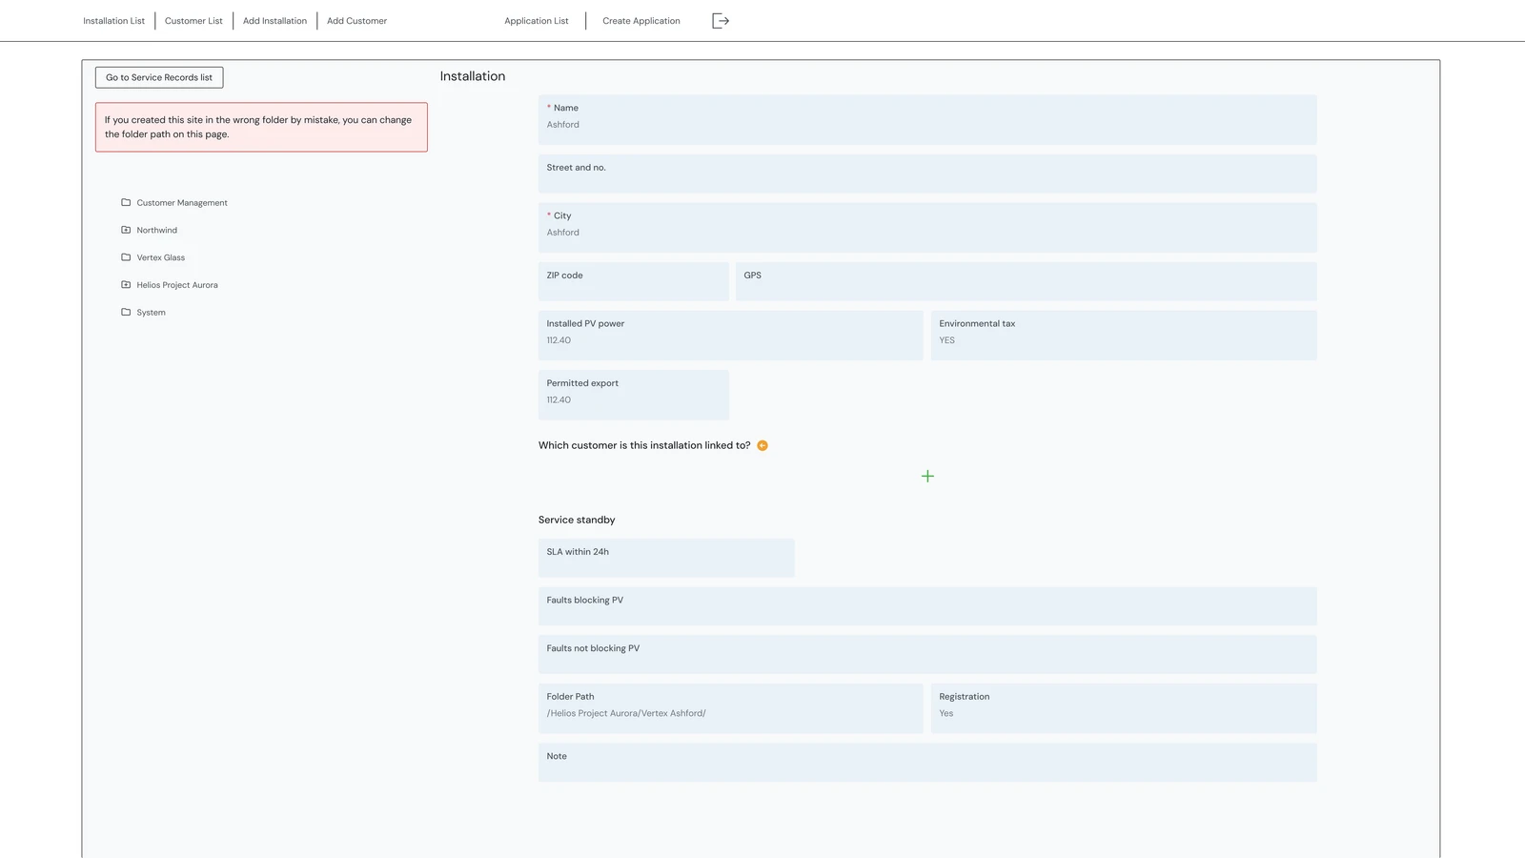Click the Vertex Glass folder icon
Viewport: 1525px width, 858px height.
126,257
